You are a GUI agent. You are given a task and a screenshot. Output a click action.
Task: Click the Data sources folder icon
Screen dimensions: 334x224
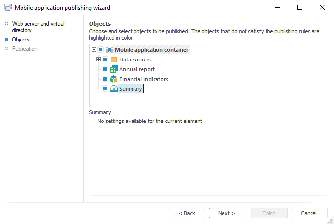pos(113,60)
